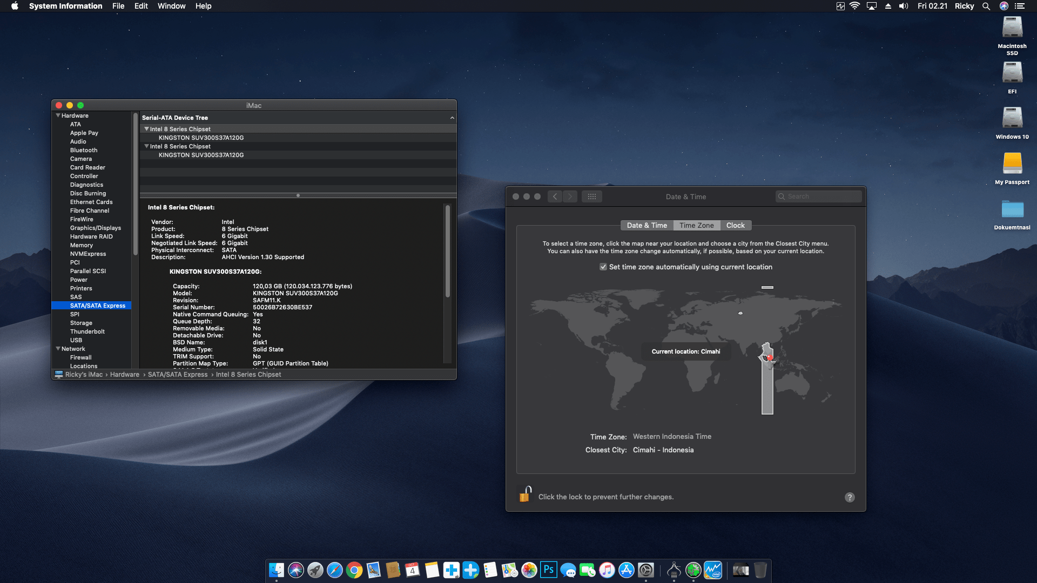1037x583 pixels.
Task: Open Launchpad rocket icon in dock
Action: pos(315,570)
